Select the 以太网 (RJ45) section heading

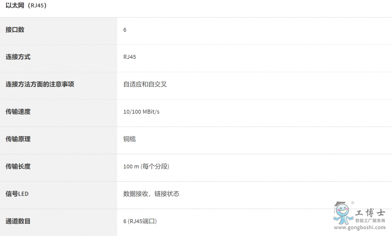click(26, 6)
